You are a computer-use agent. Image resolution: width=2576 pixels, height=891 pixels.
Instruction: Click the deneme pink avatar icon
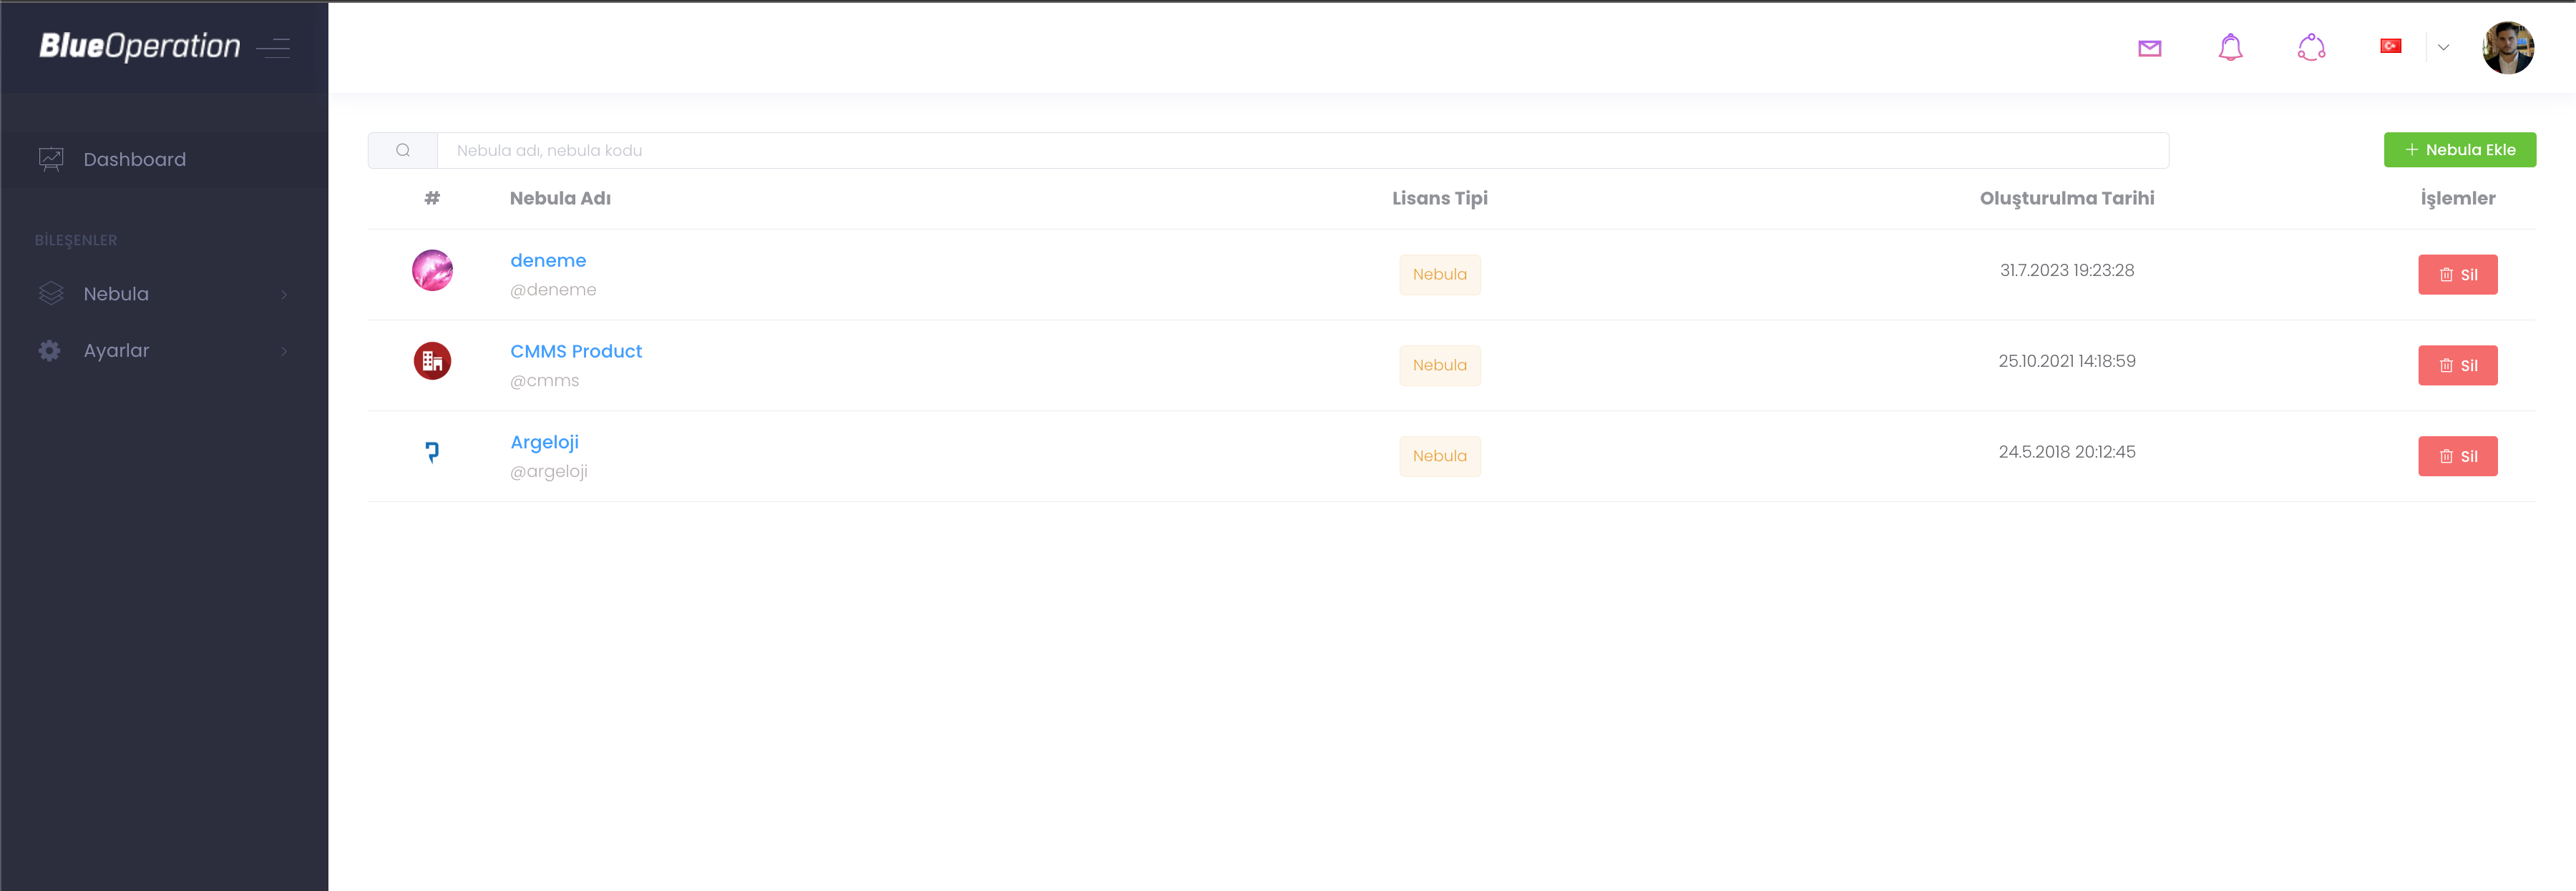pyautogui.click(x=432, y=271)
